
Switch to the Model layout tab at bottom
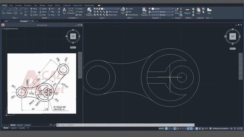[6, 128]
